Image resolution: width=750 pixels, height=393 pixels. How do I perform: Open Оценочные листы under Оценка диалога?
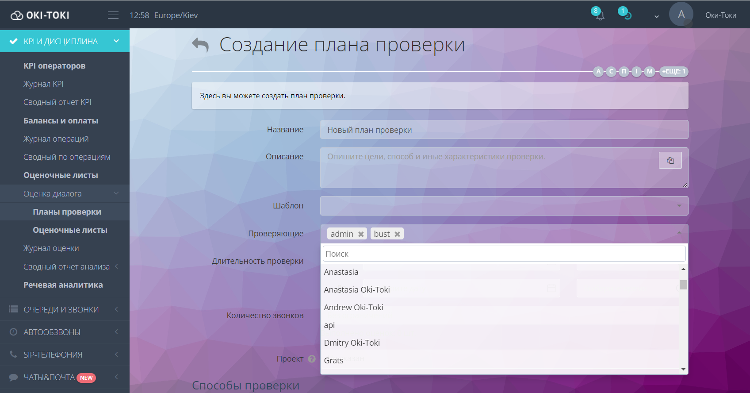(x=70, y=230)
